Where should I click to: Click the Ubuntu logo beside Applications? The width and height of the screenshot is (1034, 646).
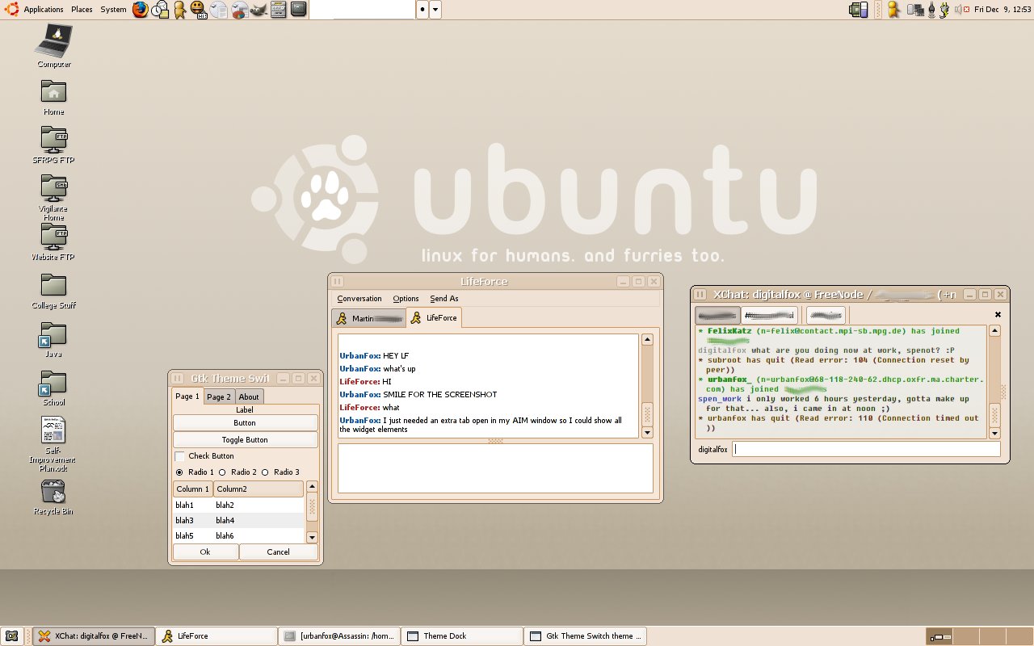pos(11,10)
